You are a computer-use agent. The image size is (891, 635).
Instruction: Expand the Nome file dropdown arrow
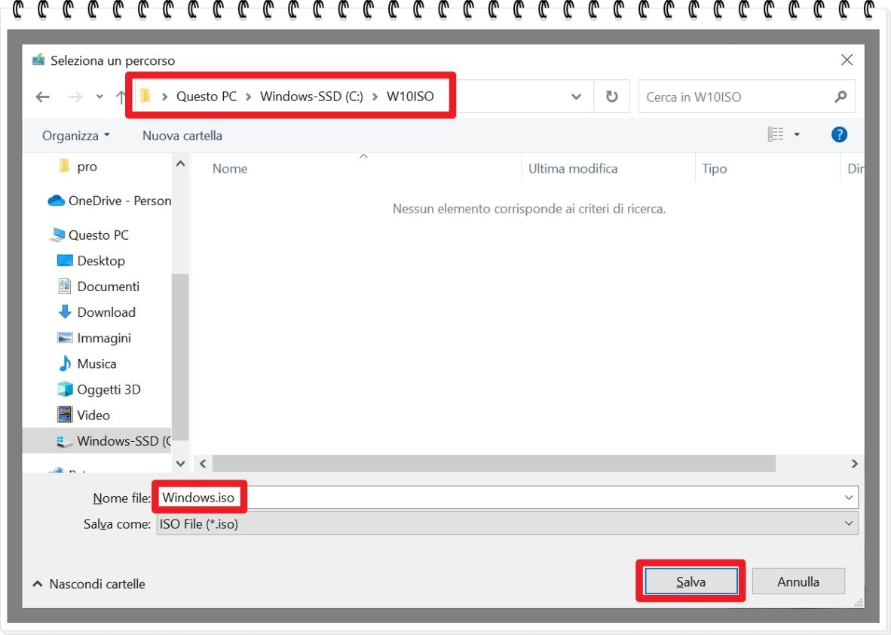point(850,498)
